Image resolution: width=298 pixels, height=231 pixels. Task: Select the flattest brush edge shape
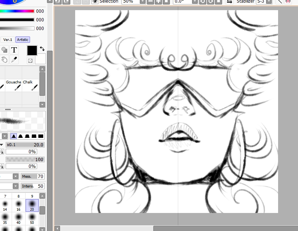click(x=41, y=136)
